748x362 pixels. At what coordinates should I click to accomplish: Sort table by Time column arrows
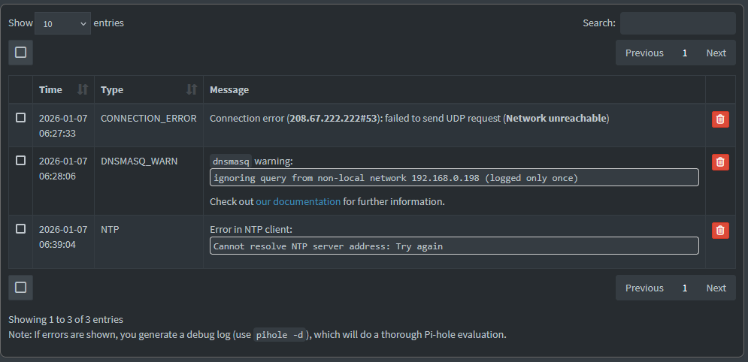[x=83, y=89]
